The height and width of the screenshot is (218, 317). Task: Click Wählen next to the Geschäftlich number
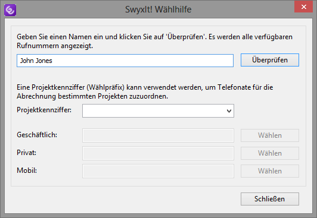[270, 135]
